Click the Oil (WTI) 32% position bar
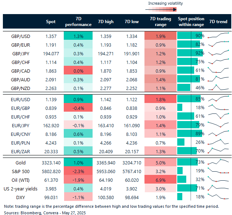 tap(182, 179)
